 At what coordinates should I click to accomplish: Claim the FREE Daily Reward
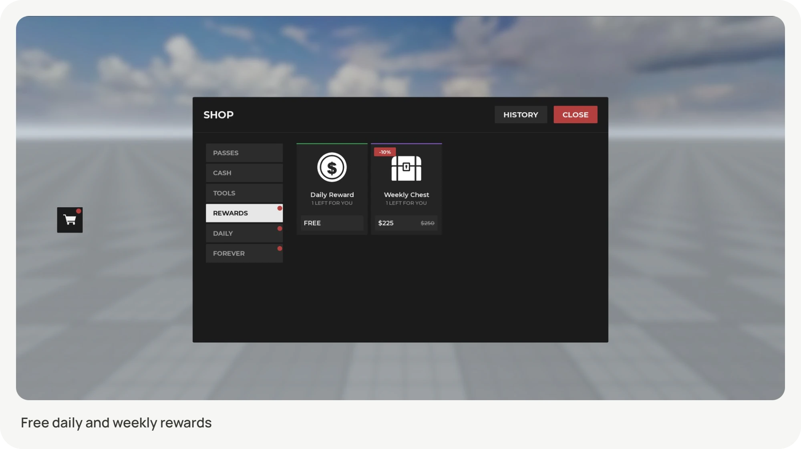pos(332,223)
